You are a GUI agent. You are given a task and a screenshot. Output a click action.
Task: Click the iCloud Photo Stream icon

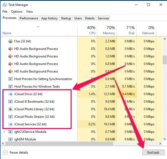(x=11, y=117)
